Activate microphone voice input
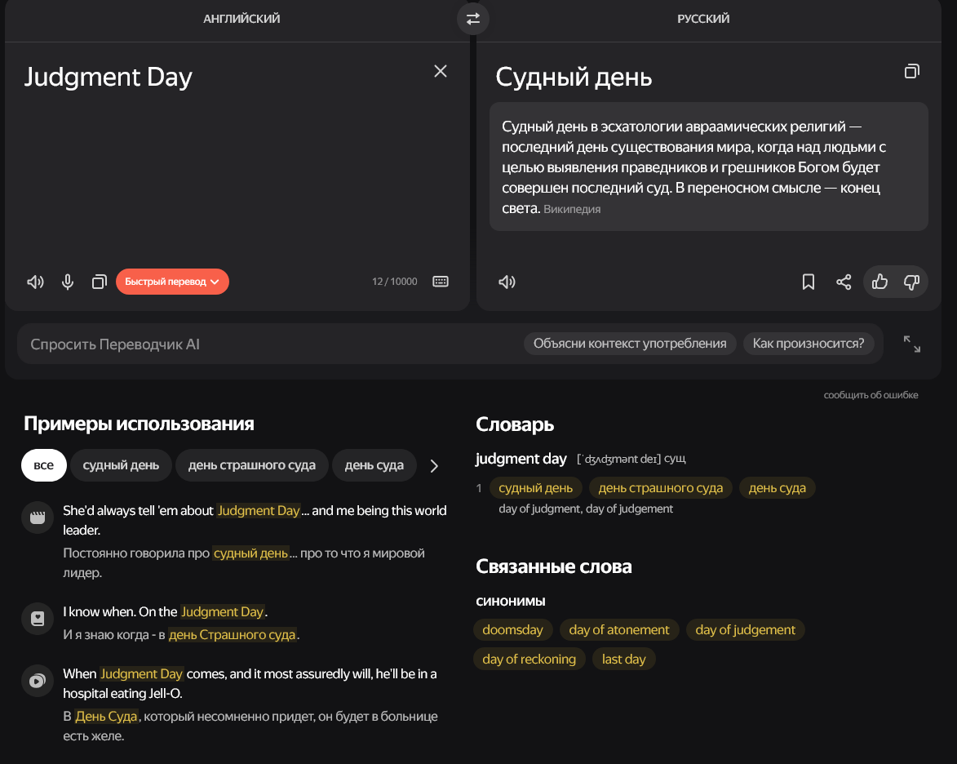957x764 pixels. tap(68, 282)
